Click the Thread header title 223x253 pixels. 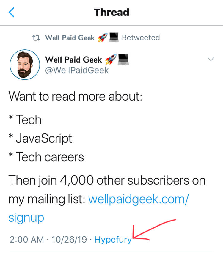(111, 13)
